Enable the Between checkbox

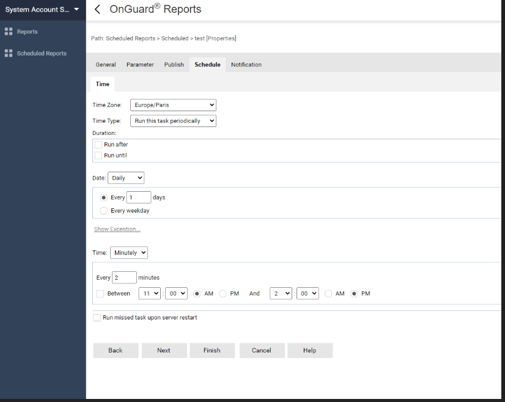tap(100, 293)
